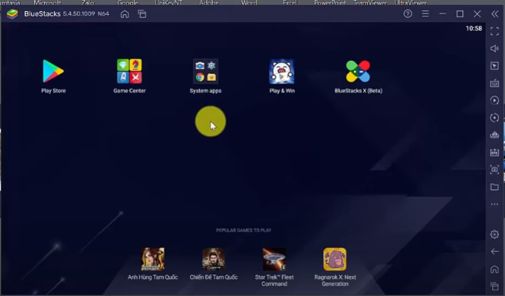This screenshot has width=505, height=296.
Task: Enter fullscreen mode from sidebar
Action: tap(495, 31)
